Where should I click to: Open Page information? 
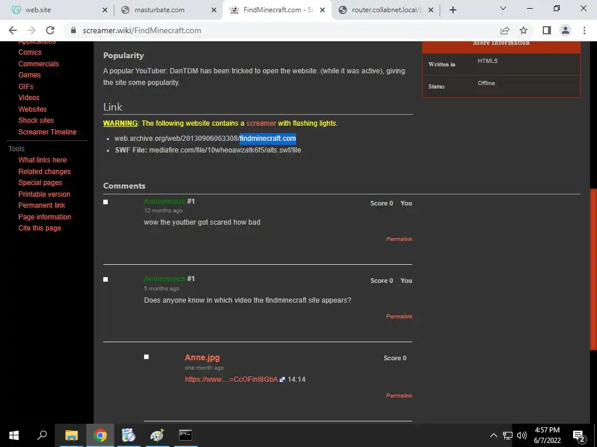pyautogui.click(x=44, y=217)
